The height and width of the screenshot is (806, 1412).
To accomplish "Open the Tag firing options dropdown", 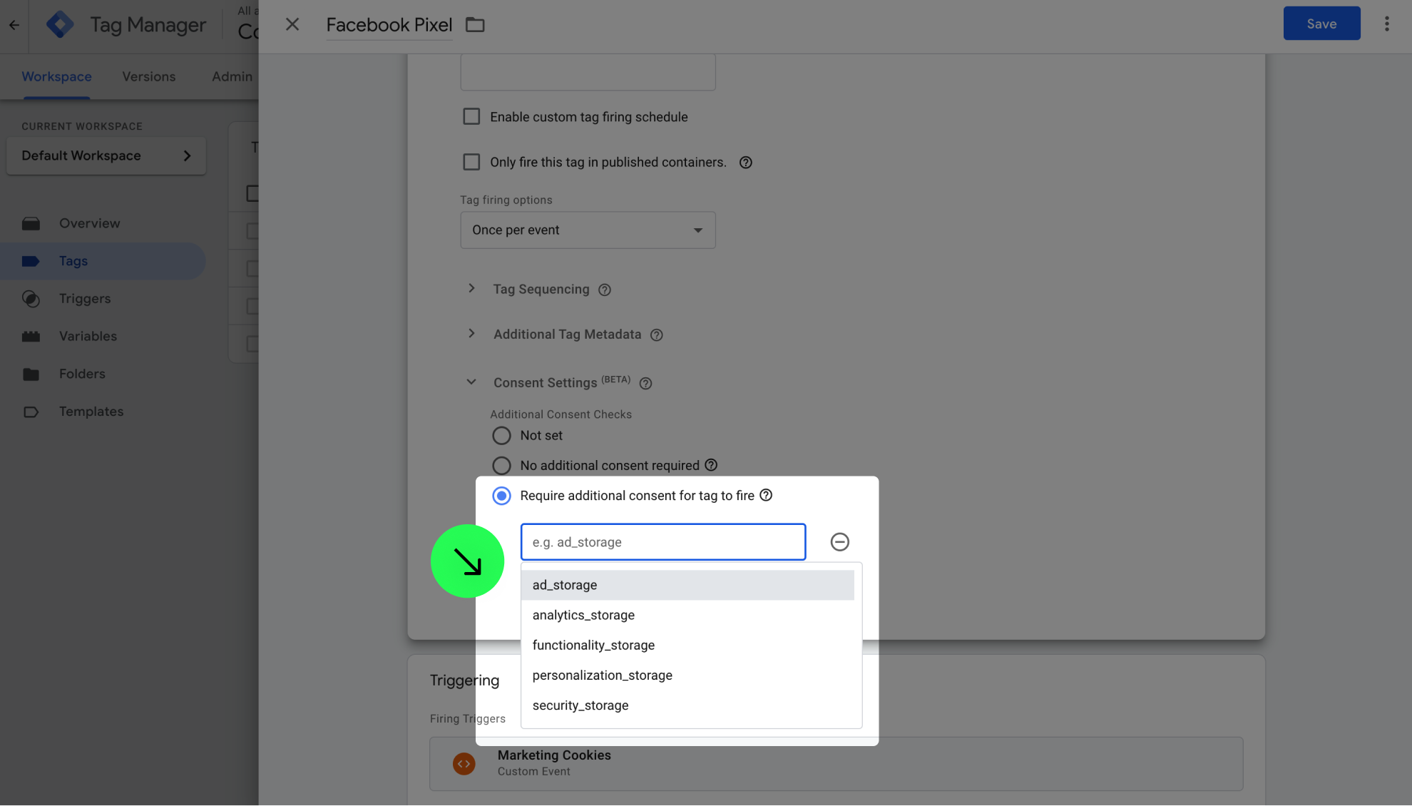I will (x=588, y=230).
